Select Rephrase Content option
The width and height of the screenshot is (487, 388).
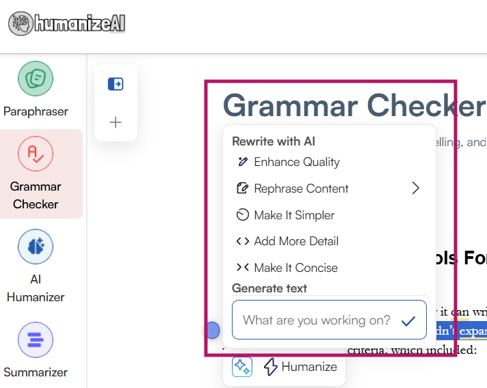[301, 189]
